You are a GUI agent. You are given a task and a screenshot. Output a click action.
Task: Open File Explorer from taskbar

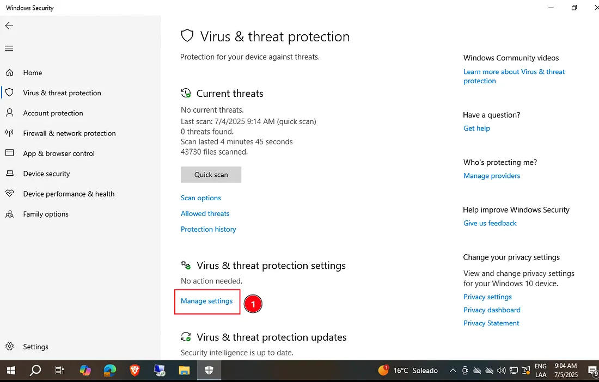pos(184,370)
